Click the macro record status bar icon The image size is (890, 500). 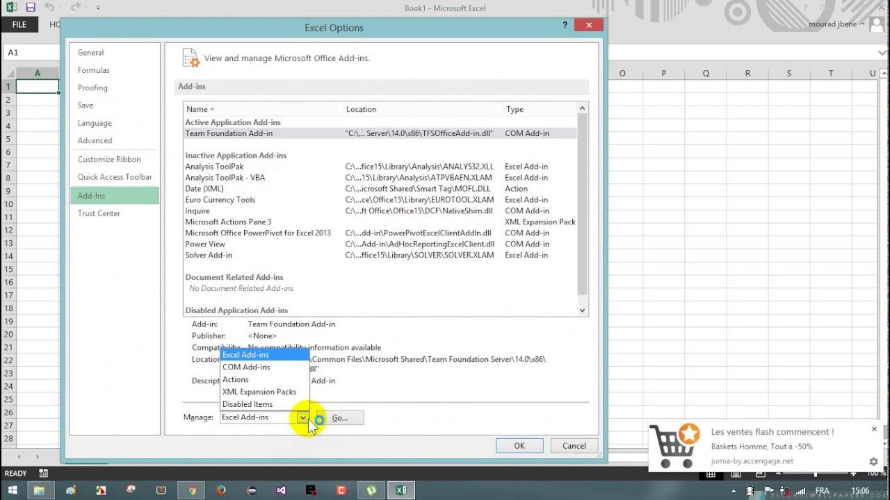[44, 474]
